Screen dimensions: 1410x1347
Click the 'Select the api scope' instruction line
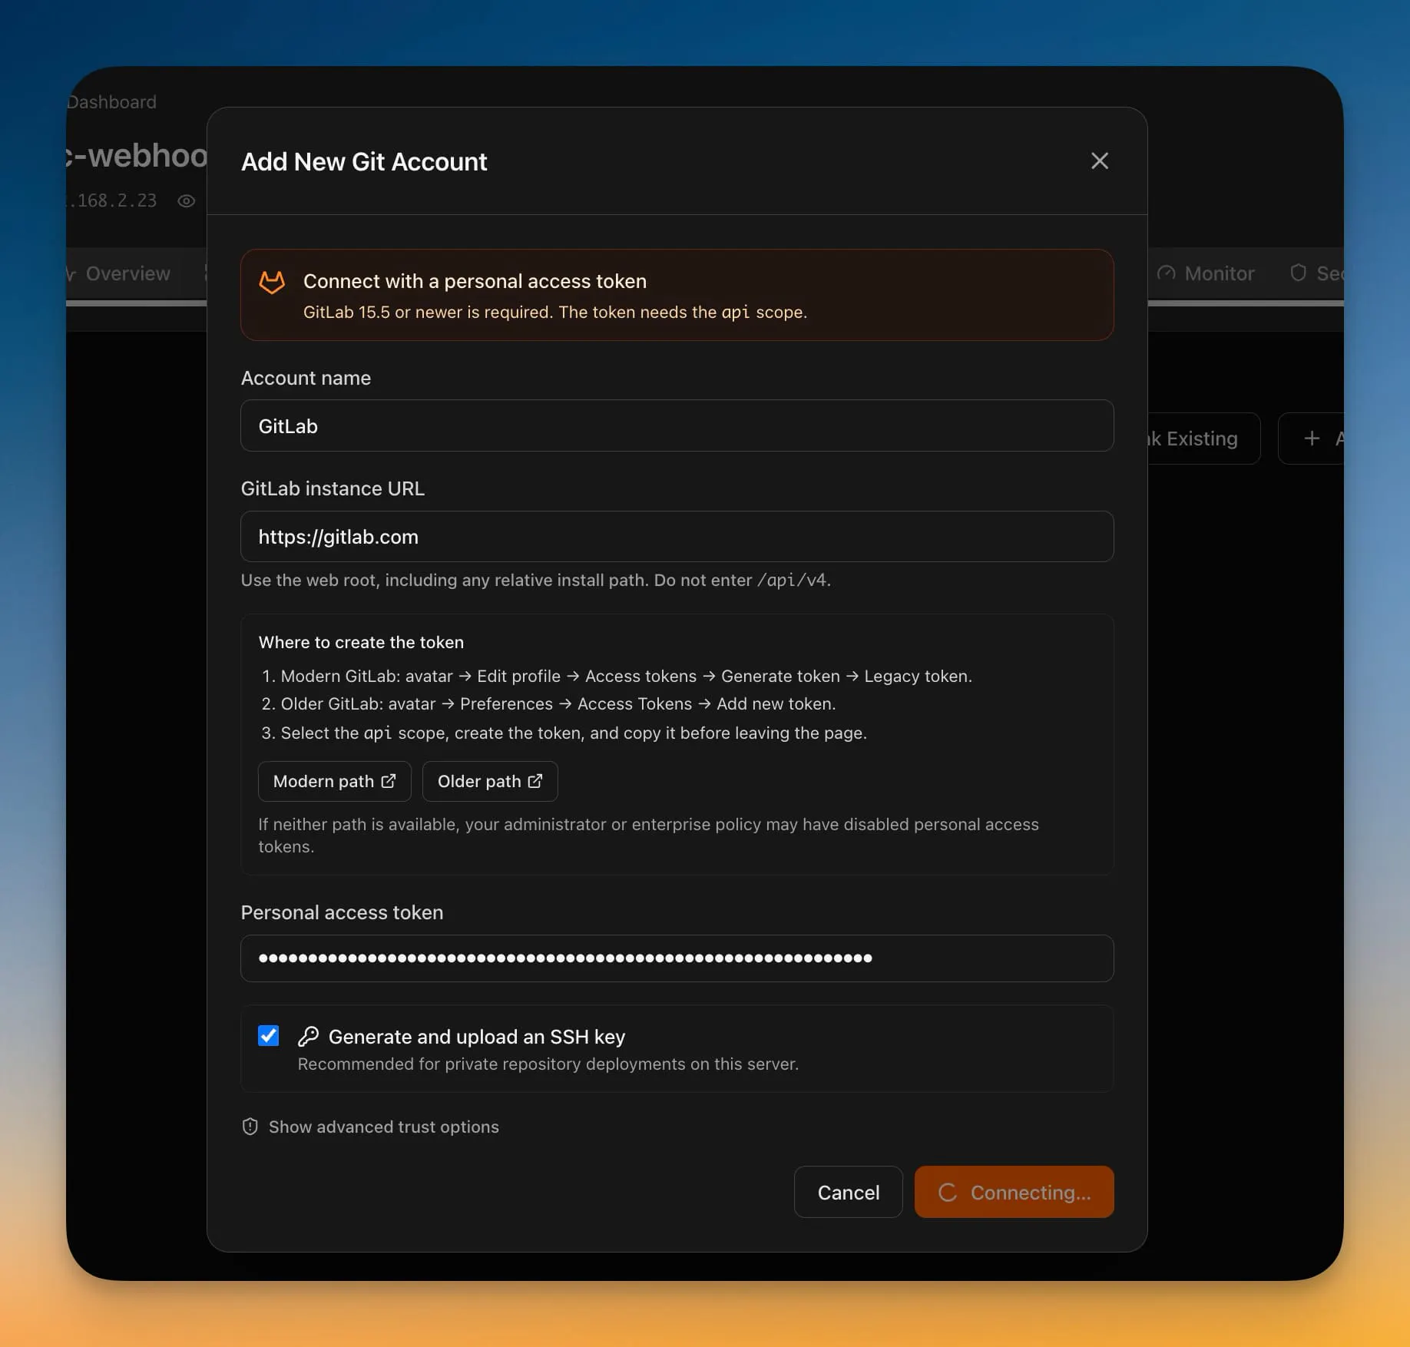[564, 733]
